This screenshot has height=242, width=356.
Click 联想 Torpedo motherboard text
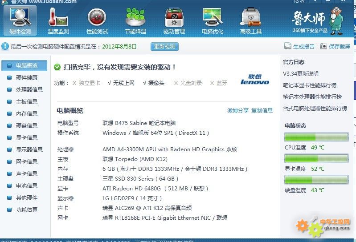135,159
